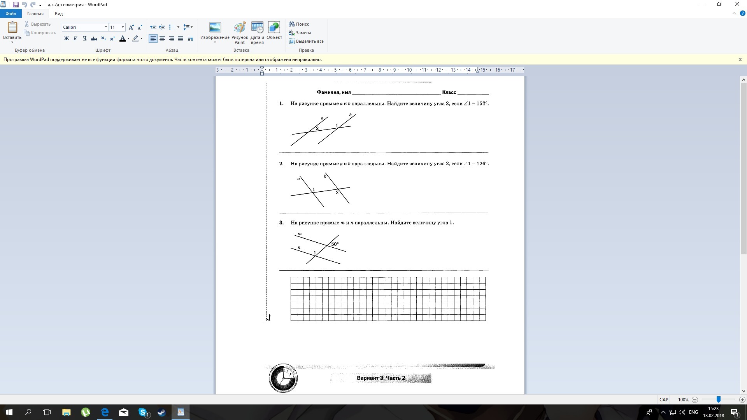Click Выделить все button

tap(306, 41)
